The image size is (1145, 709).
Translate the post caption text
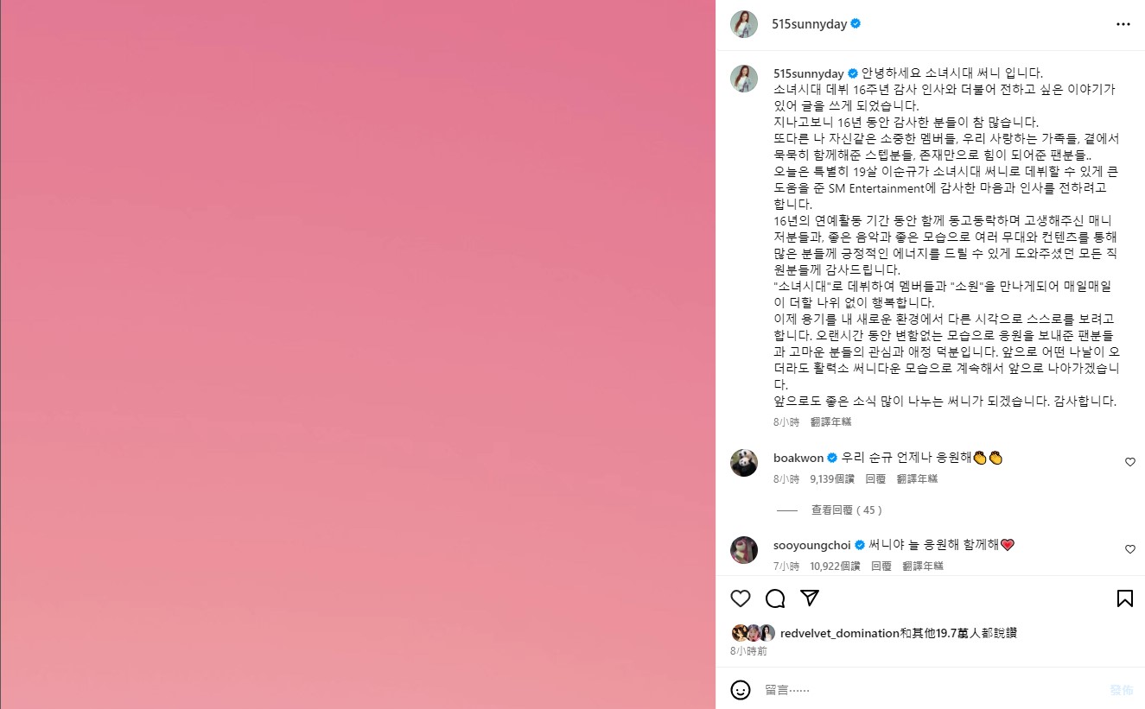pyautogui.click(x=830, y=422)
